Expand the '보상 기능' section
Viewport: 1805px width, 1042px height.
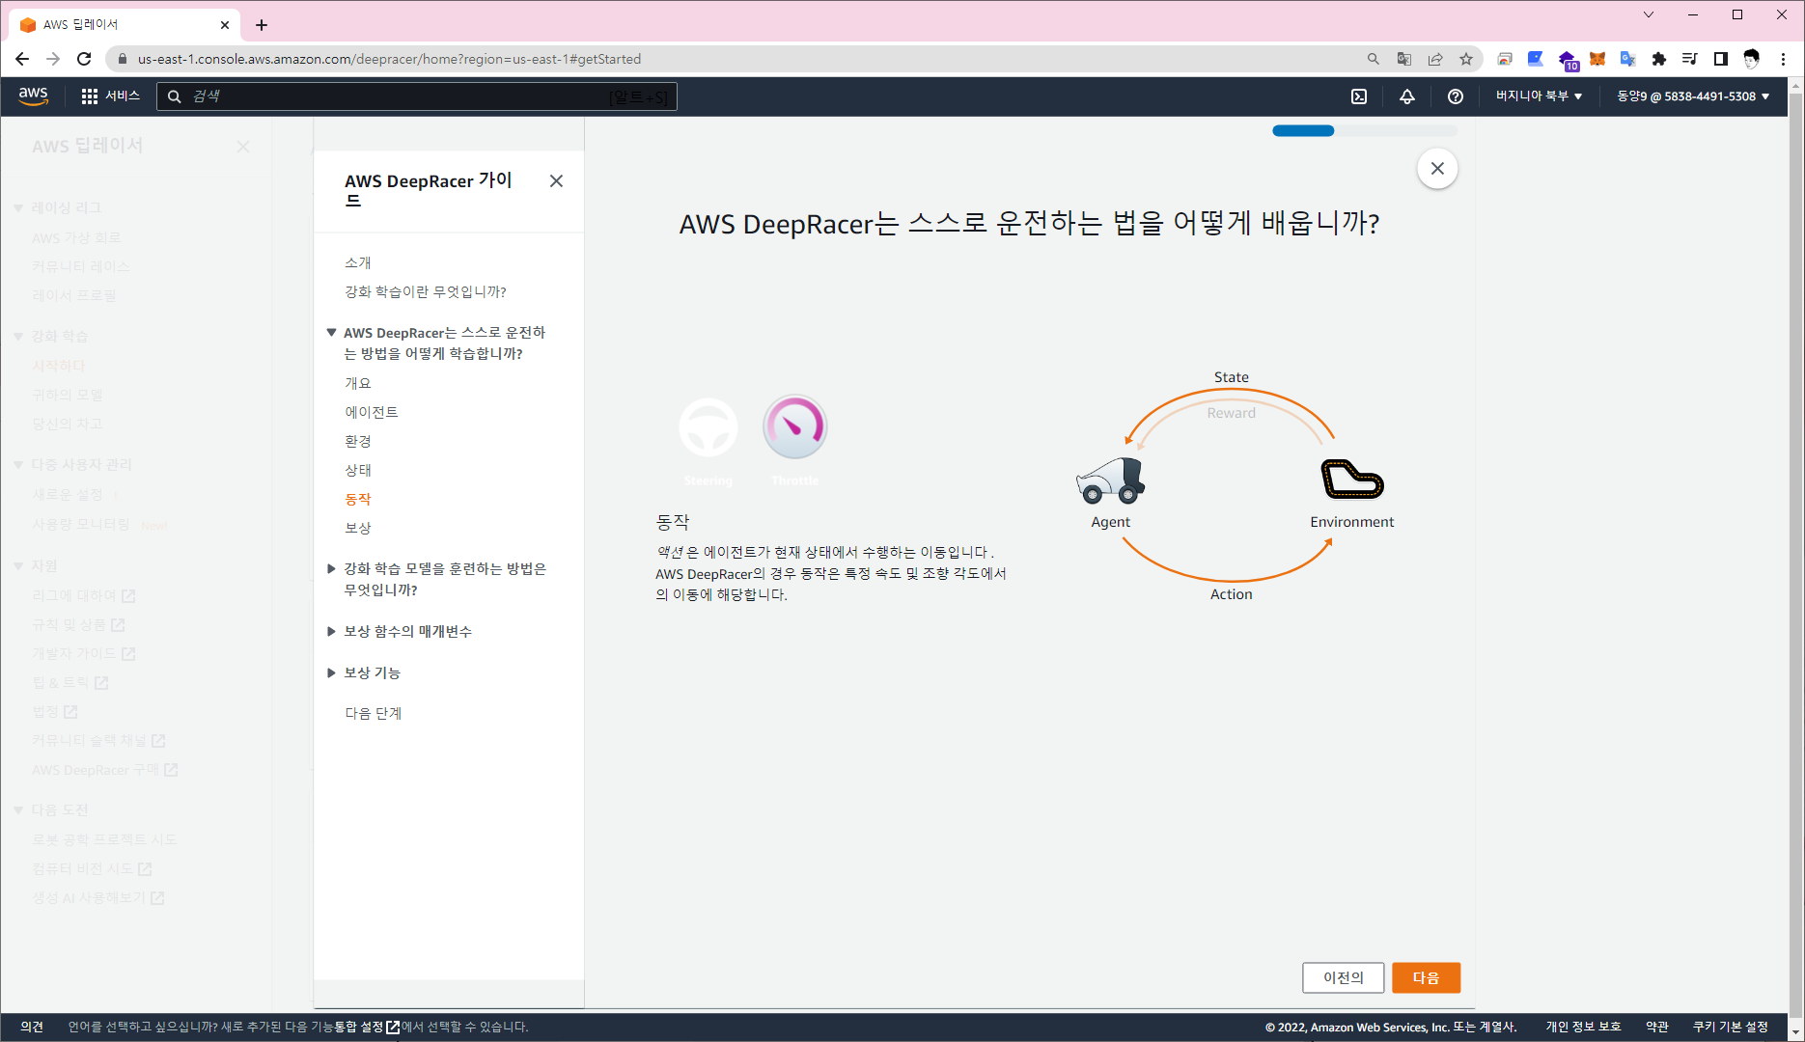click(331, 673)
